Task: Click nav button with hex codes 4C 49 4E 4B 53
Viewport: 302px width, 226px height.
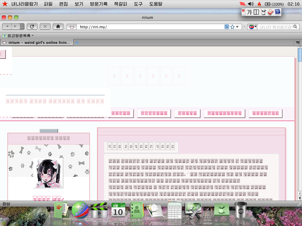Action: (x=187, y=113)
